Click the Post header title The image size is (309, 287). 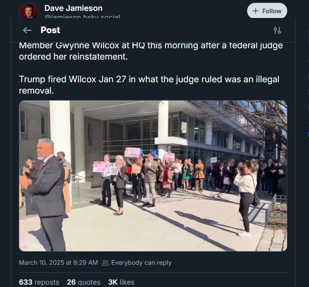pos(50,30)
